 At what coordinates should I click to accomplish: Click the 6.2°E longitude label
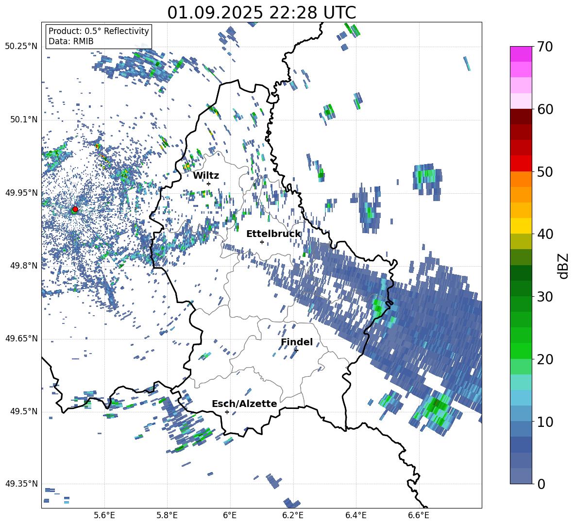(293, 515)
